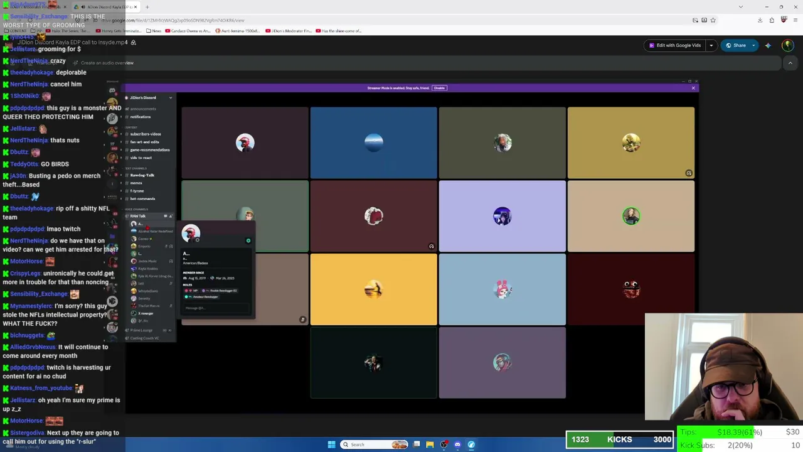
Task: Select the memes text channel
Action: point(136,183)
